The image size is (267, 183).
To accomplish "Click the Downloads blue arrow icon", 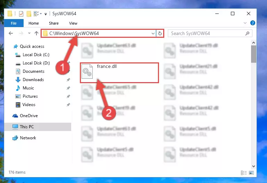I will click(18, 80).
